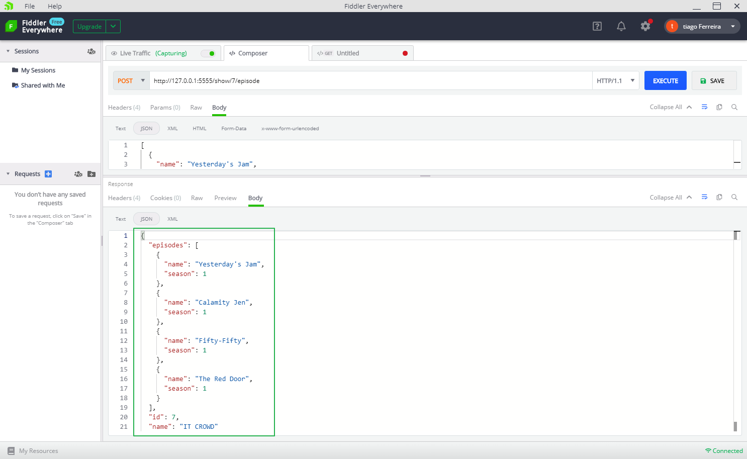The height and width of the screenshot is (459, 747).
Task: Click the My Resources icon in the status bar
Action: pos(11,451)
